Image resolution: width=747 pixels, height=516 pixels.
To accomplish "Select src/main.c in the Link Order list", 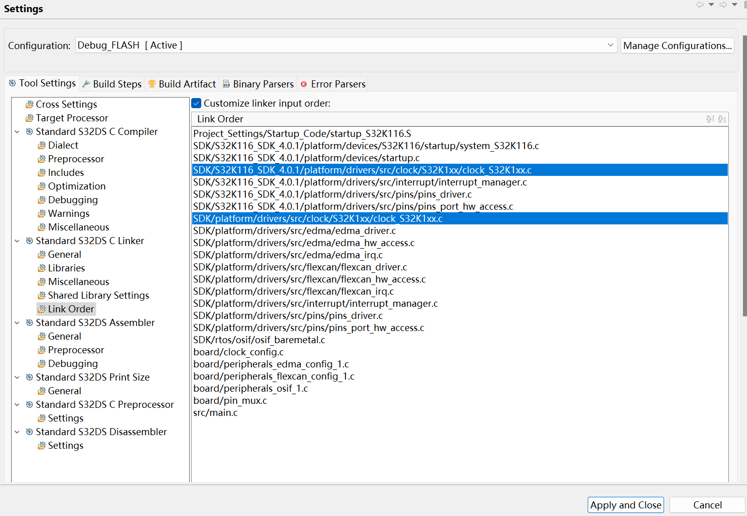I will coord(215,412).
